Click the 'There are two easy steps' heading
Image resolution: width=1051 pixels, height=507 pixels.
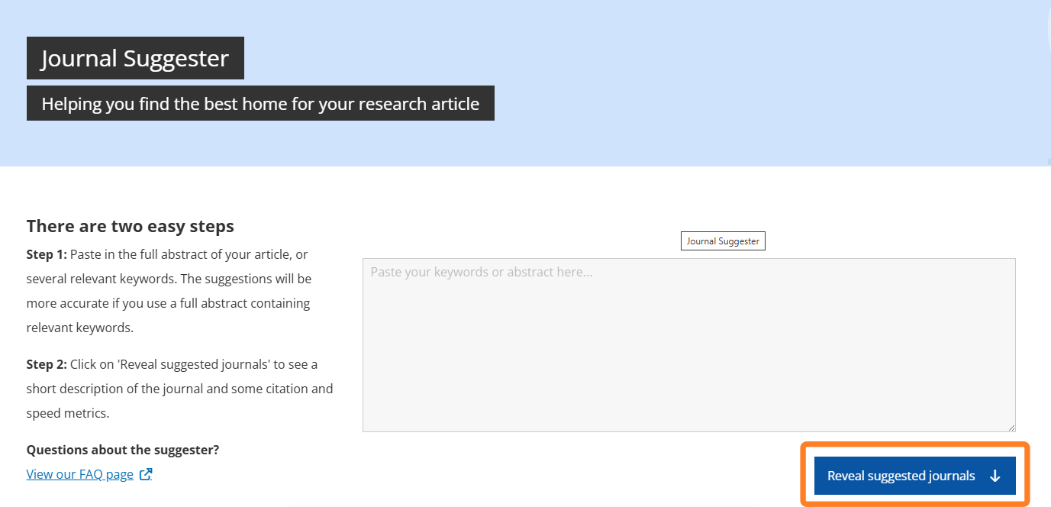[131, 226]
